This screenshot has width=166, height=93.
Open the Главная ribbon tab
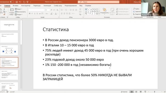pos(7,6)
